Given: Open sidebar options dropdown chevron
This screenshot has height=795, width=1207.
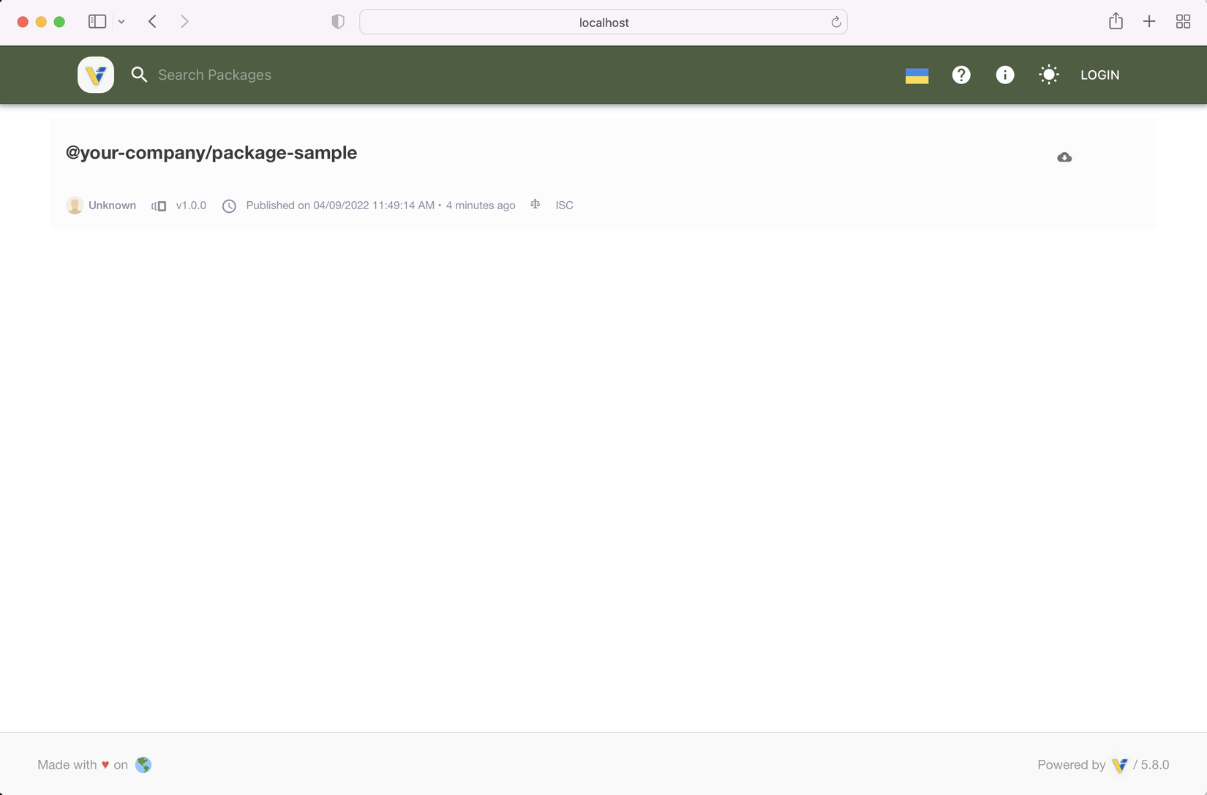Looking at the screenshot, I should pyautogui.click(x=121, y=22).
